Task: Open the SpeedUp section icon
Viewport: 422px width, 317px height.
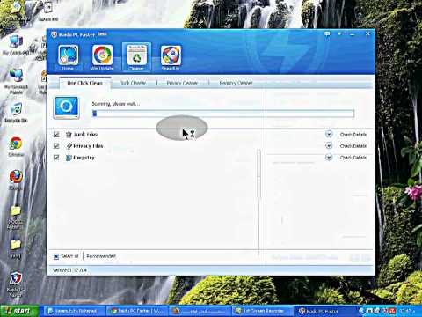Action: tap(171, 58)
